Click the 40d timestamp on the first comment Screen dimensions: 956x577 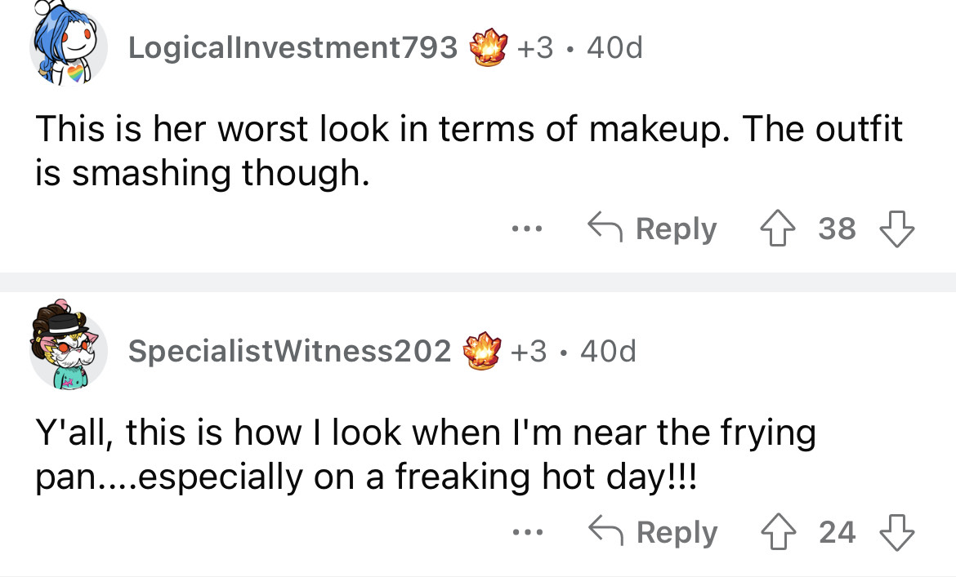[x=614, y=48]
